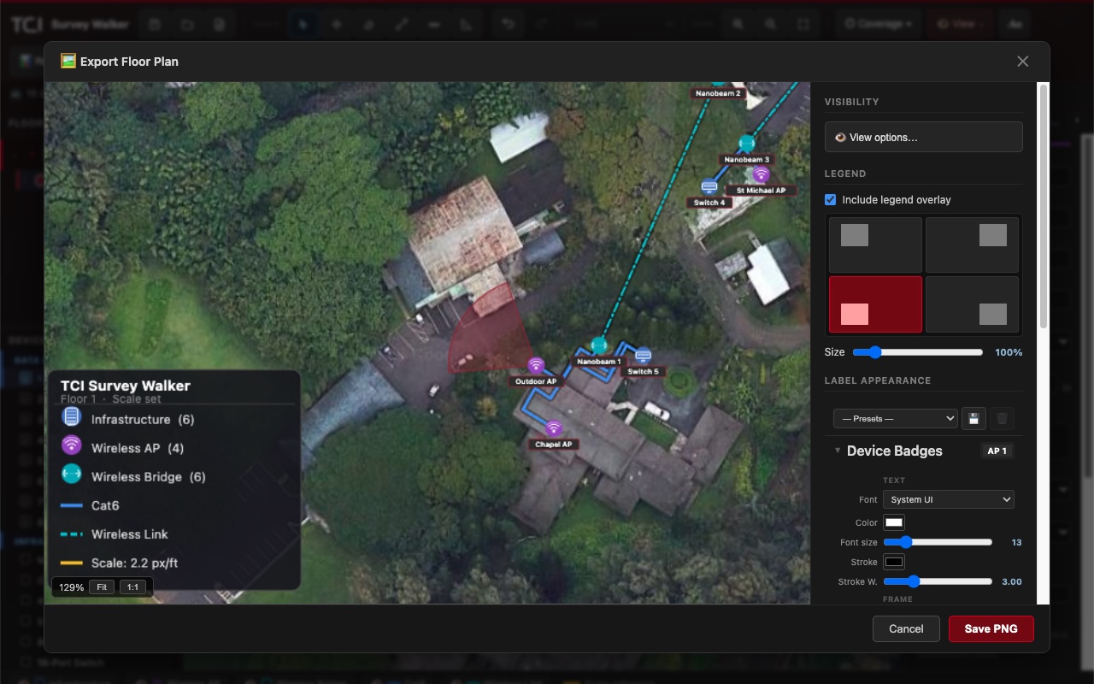Open the View dropdown in the background toolbar

point(962,24)
